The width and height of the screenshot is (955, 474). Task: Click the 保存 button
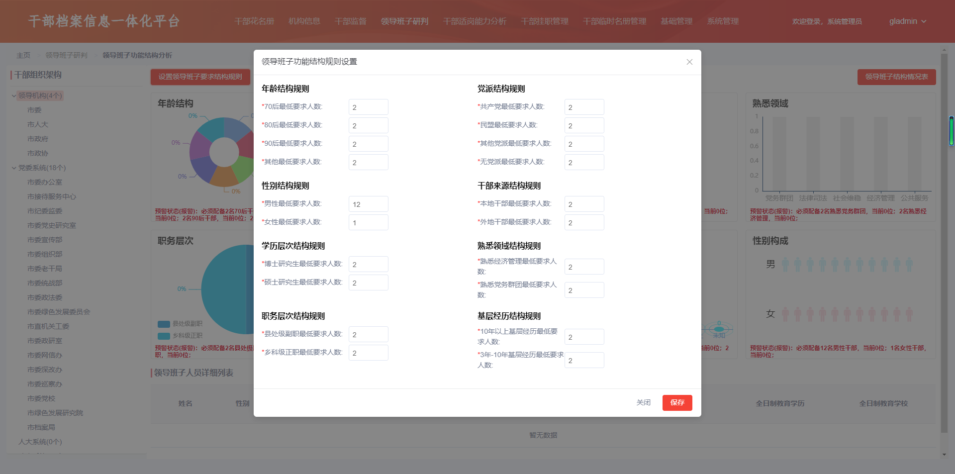point(677,402)
